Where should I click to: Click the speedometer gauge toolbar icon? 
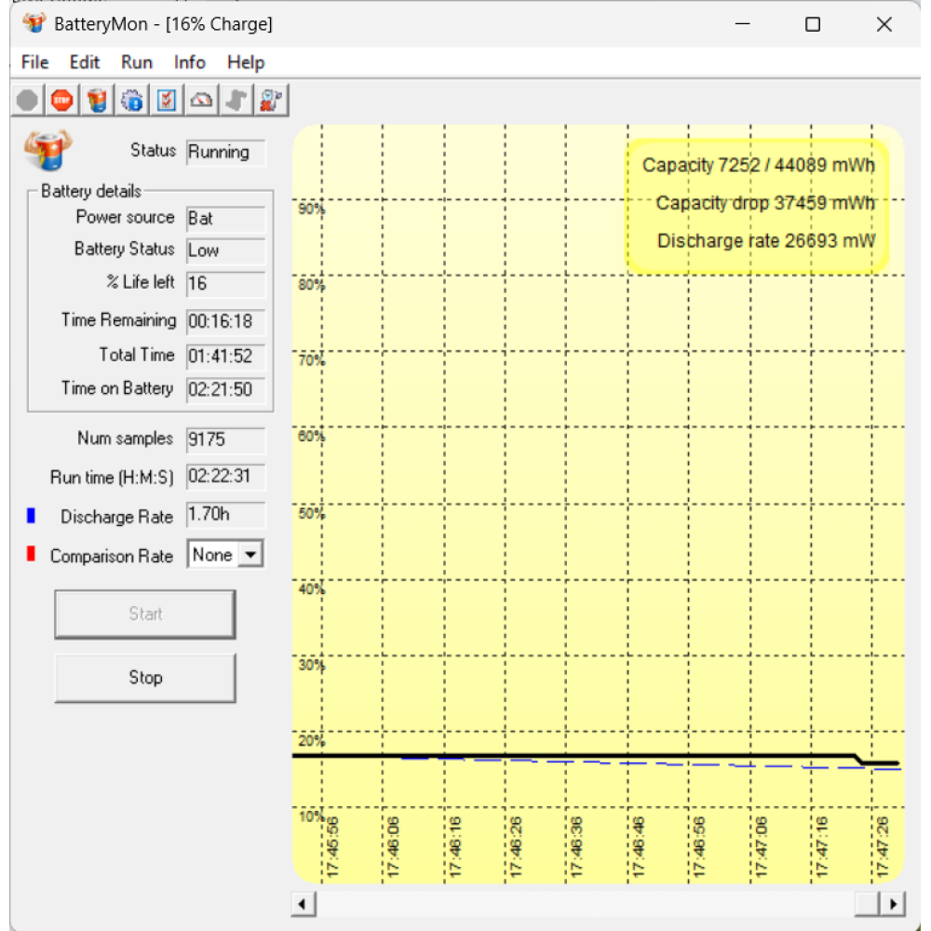click(x=201, y=101)
